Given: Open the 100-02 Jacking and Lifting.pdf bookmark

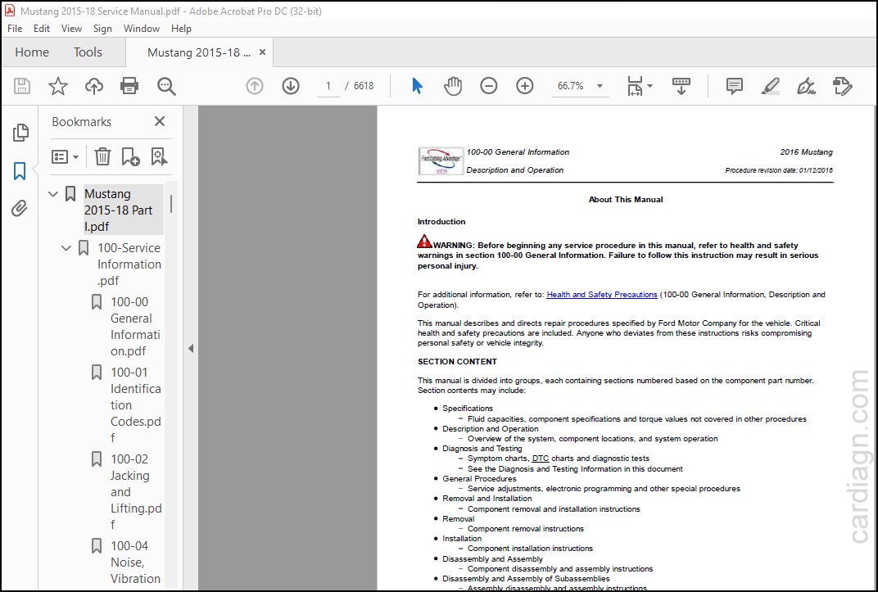Looking at the screenshot, I should [x=136, y=492].
